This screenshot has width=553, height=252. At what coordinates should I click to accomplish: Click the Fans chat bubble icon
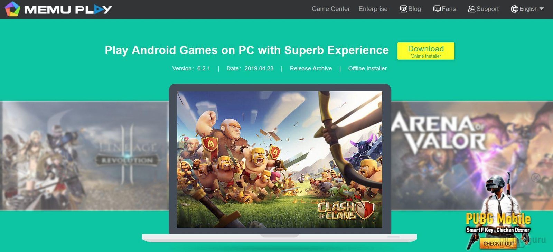pos(437,9)
